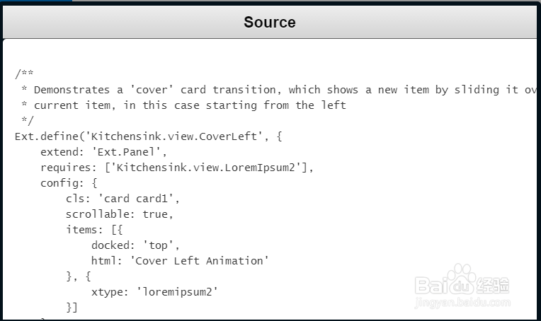Viewport: 541px width, 321px height.
Task: Click the 'Demonstrates a cover card transition' comment
Action: tap(276, 90)
